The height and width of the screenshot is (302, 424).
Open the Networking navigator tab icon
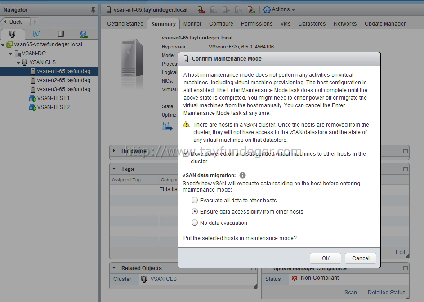[x=84, y=34]
